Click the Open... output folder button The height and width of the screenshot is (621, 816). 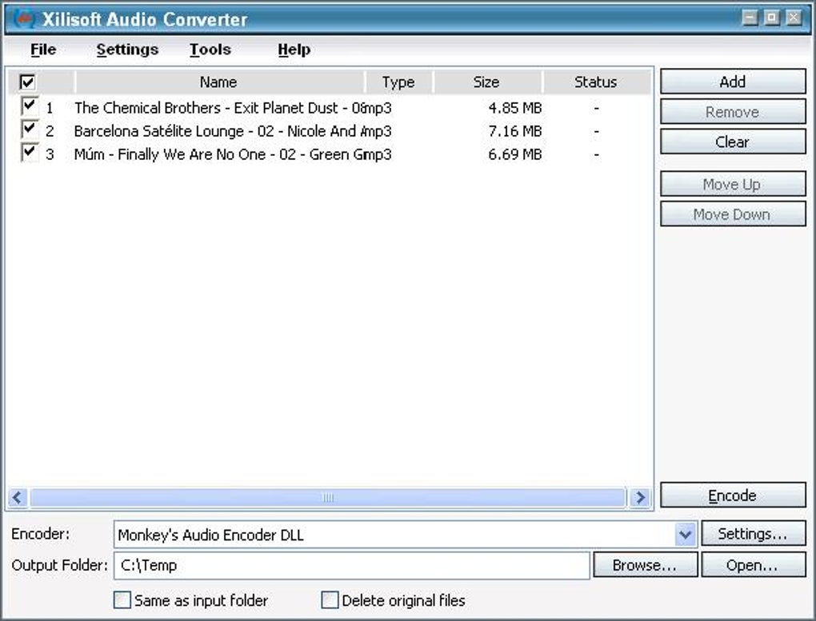click(753, 565)
